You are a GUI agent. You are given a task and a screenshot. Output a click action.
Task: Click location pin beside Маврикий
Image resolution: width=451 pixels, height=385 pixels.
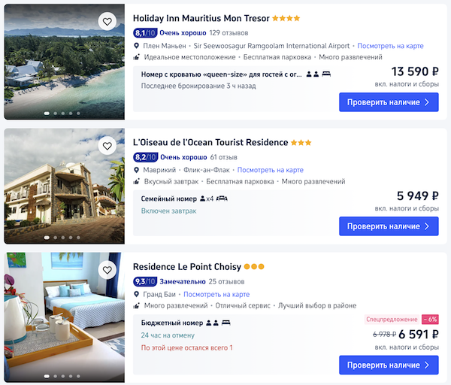pyautogui.click(x=137, y=170)
